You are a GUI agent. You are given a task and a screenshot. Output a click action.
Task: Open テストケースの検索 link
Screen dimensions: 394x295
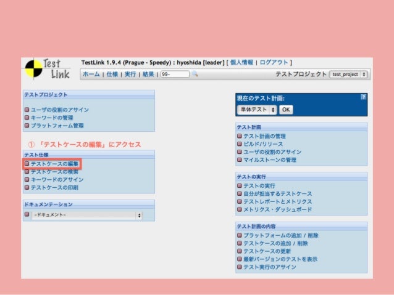pyautogui.click(x=54, y=172)
